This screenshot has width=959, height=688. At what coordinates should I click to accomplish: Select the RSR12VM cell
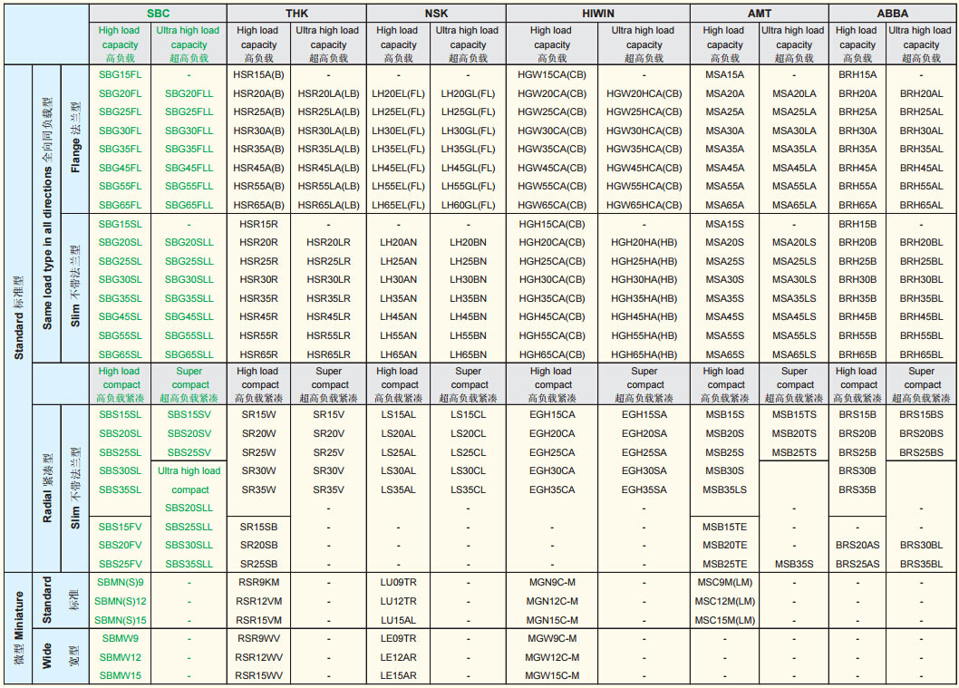point(258,601)
